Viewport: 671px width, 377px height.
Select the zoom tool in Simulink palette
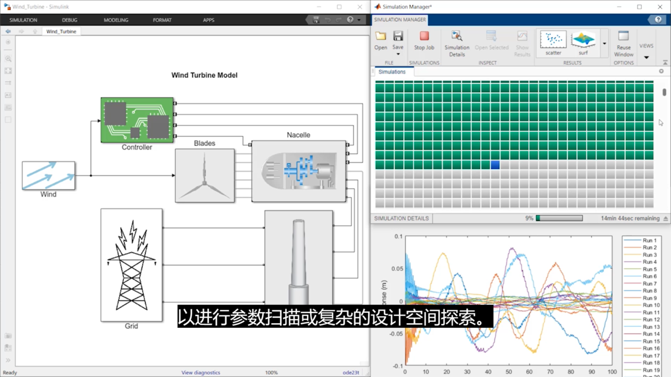click(x=8, y=59)
